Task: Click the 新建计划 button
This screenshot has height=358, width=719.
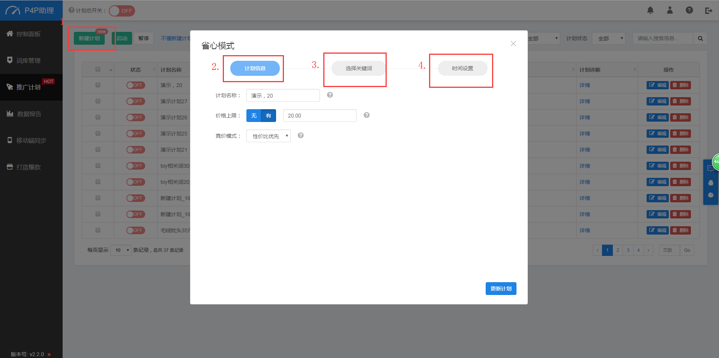Action: point(89,38)
